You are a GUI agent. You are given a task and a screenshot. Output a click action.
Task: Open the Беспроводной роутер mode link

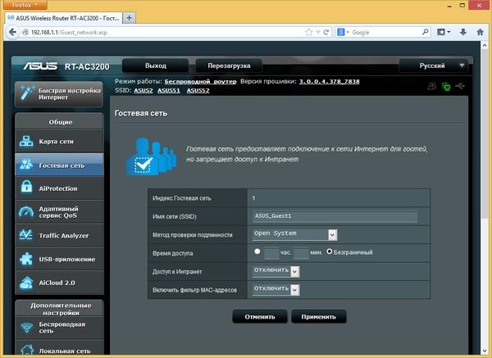click(x=201, y=81)
